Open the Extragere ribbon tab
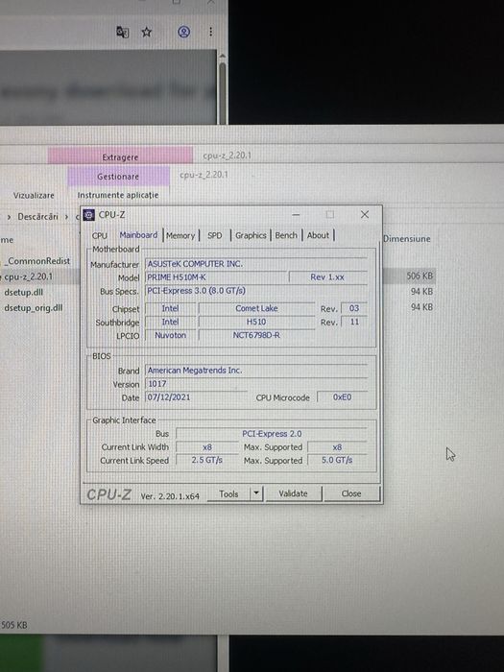 (120, 157)
